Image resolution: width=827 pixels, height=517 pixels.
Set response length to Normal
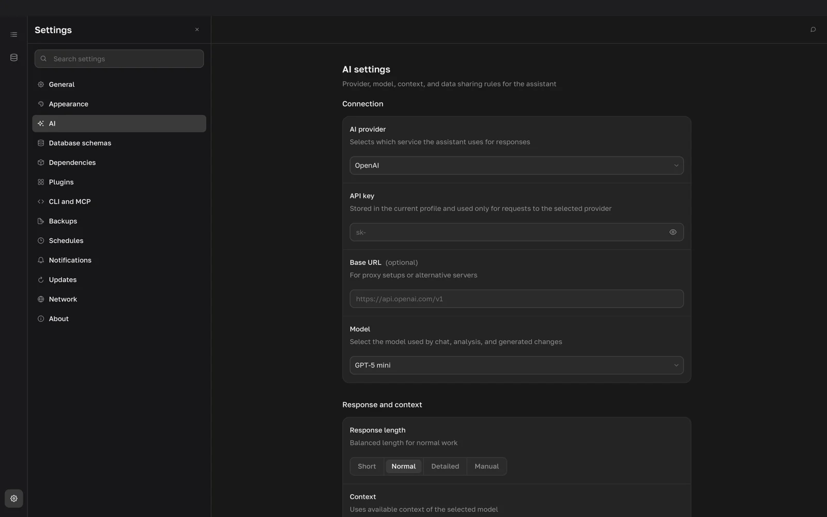[404, 466]
